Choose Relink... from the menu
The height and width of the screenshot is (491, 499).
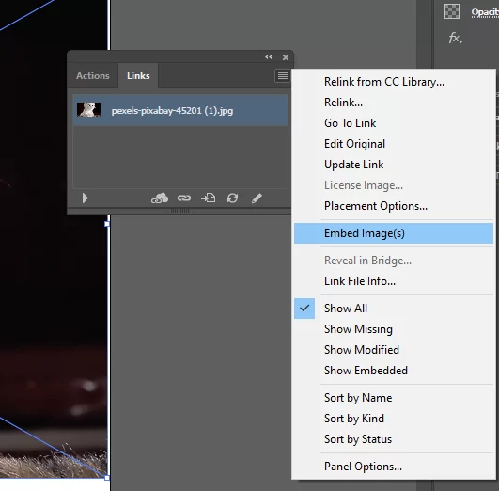(x=394, y=103)
